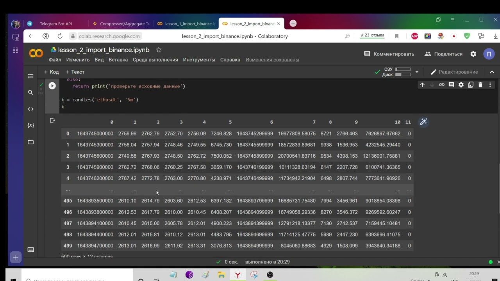The width and height of the screenshot is (500, 281).
Task: Open the Изменения сохранены revision link
Action: pyautogui.click(x=272, y=60)
